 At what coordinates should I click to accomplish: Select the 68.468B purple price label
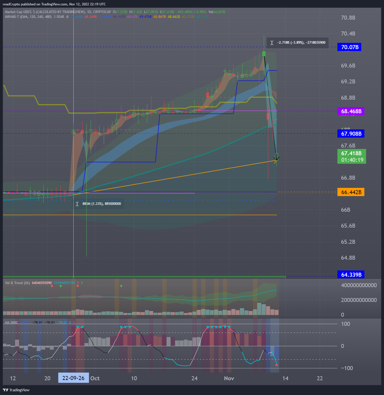tap(351, 111)
